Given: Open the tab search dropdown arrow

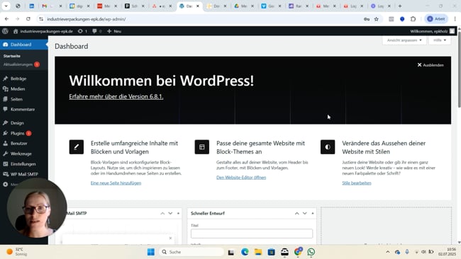Looking at the screenshot, I should 6,6.
